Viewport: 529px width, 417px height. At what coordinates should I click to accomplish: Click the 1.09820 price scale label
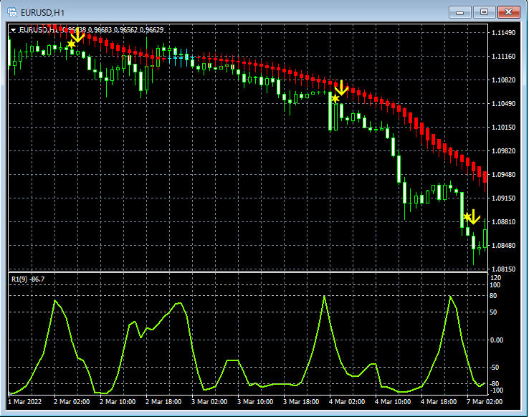pyautogui.click(x=503, y=150)
